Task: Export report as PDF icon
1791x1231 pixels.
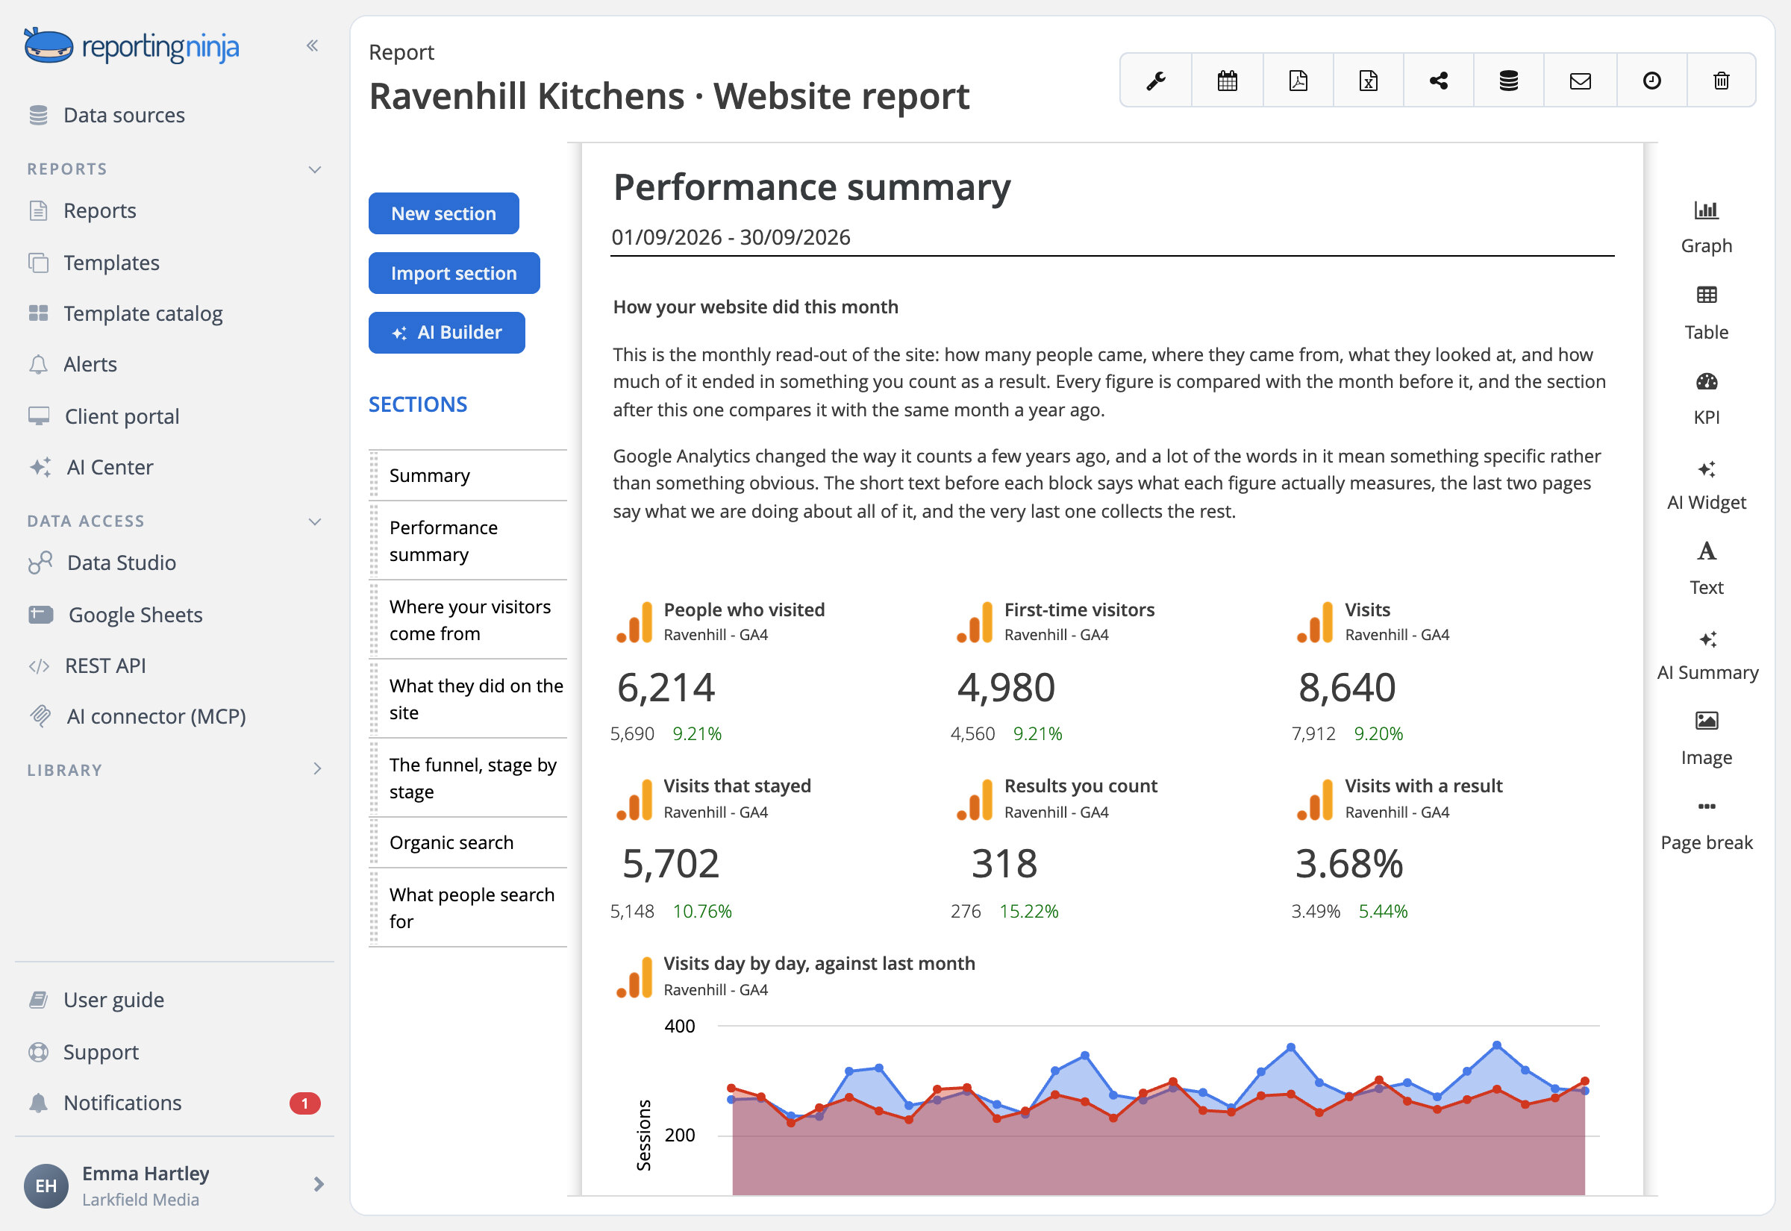Action: click(1298, 81)
